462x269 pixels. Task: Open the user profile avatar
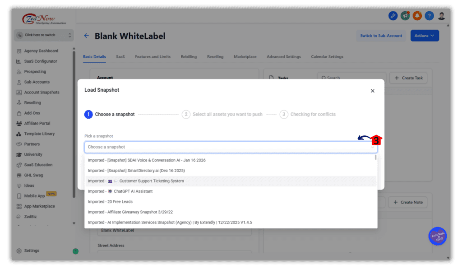441,16
